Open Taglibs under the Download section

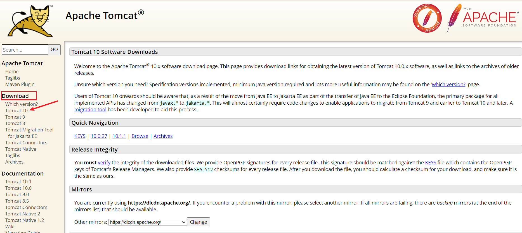[13, 155]
